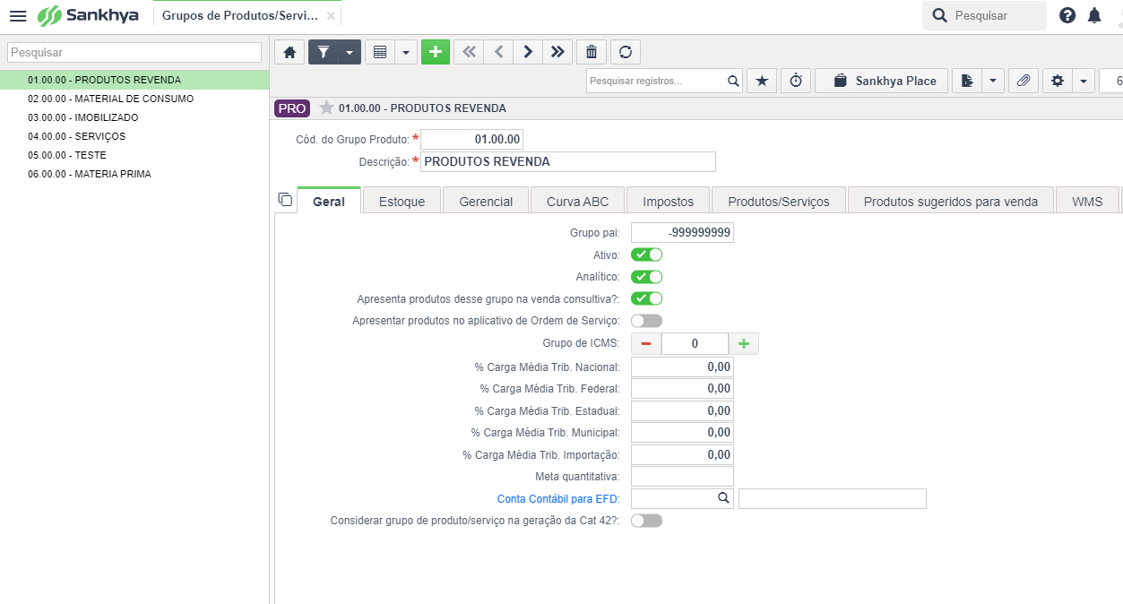This screenshot has height=604, width=1123.
Task: Switch to the Estoque tab
Action: pos(402,201)
